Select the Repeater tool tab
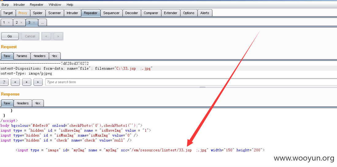This screenshot has width=337, height=167. pyautogui.click(x=91, y=13)
